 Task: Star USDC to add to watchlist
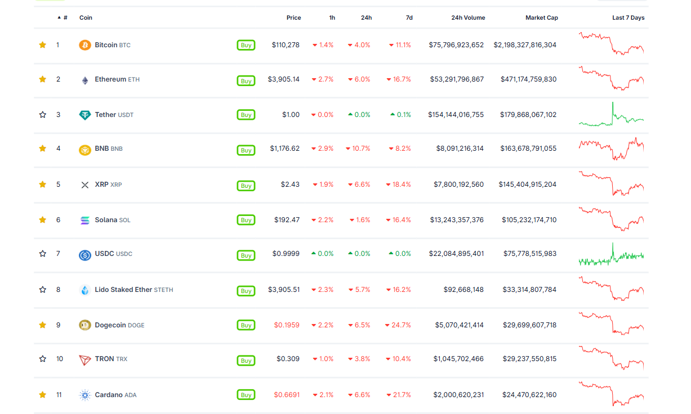point(43,254)
